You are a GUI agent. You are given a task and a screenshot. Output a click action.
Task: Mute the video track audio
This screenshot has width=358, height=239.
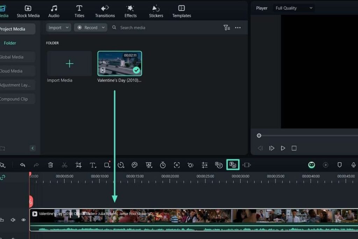[13, 220]
